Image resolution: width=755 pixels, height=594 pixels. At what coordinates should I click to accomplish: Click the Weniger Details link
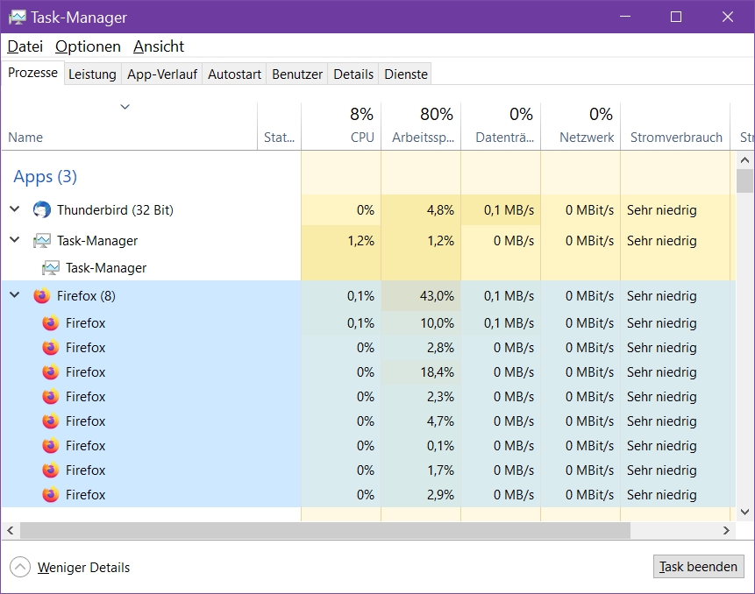[83, 568]
